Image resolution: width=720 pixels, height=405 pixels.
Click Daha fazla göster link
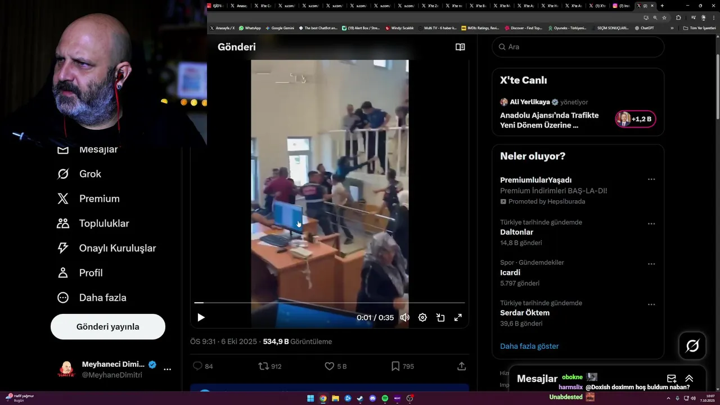point(529,346)
